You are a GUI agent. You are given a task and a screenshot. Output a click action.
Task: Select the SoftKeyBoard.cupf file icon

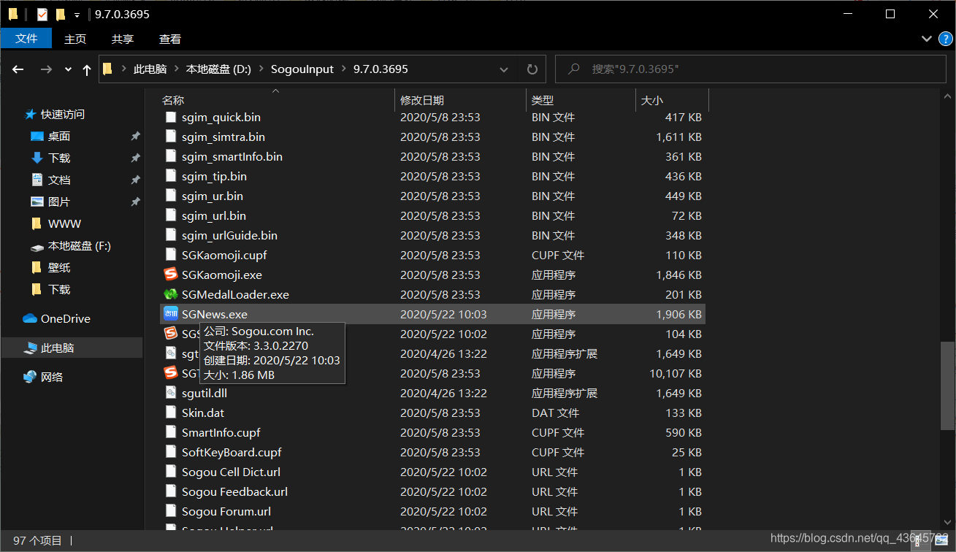coord(171,452)
